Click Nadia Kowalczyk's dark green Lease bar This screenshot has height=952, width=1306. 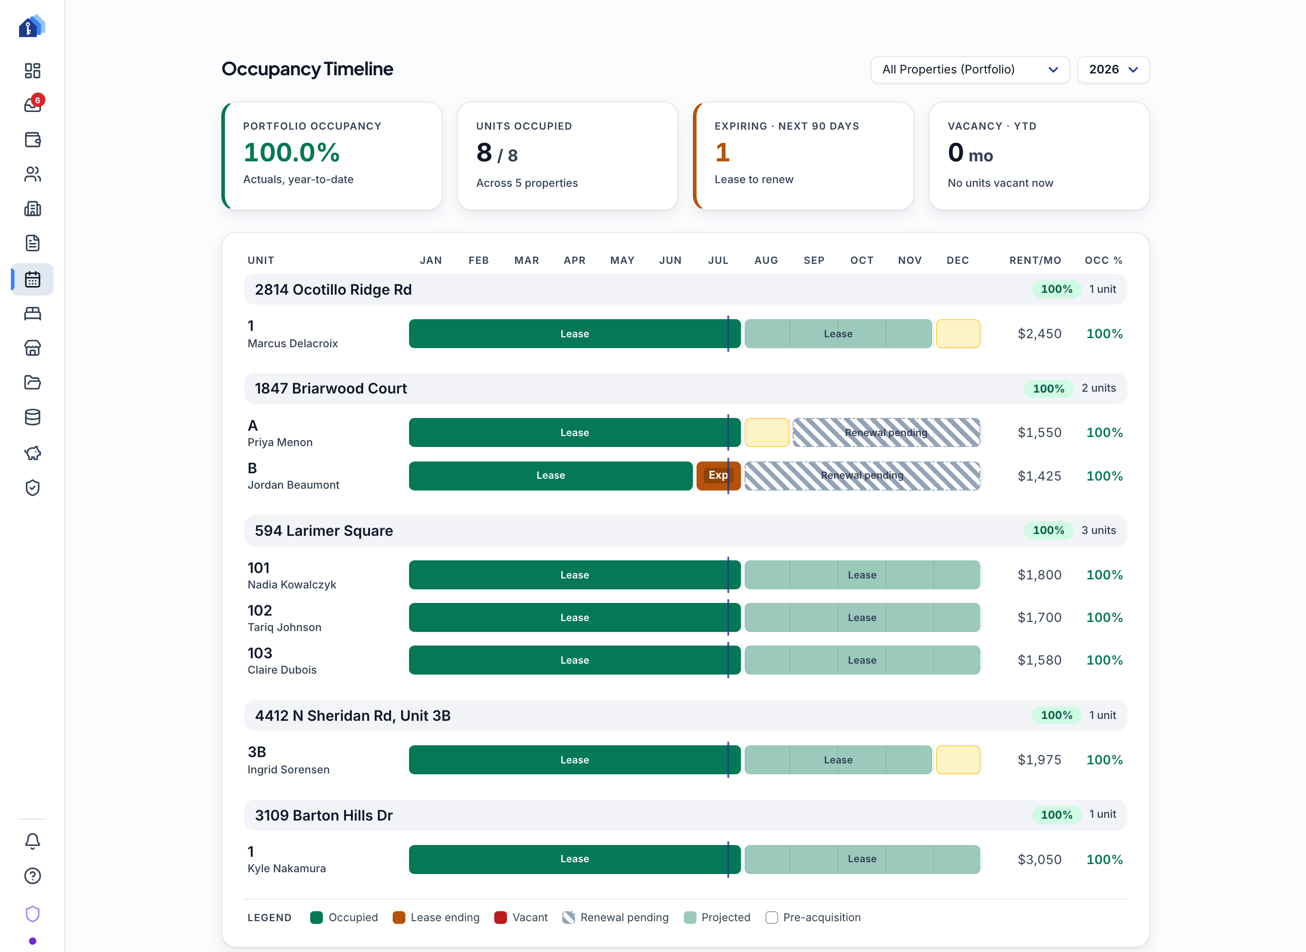[575, 575]
